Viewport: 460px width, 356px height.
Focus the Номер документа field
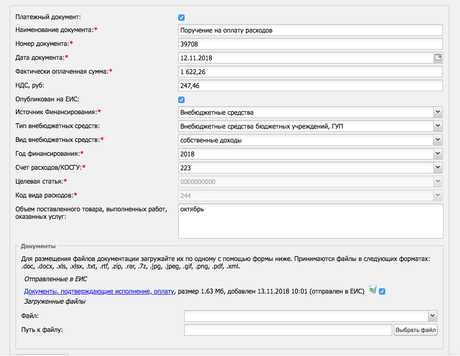click(311, 44)
